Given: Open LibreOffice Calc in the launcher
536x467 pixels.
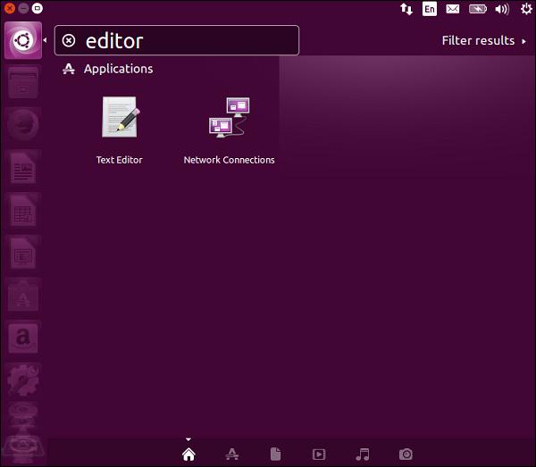Looking at the screenshot, I should (x=22, y=213).
